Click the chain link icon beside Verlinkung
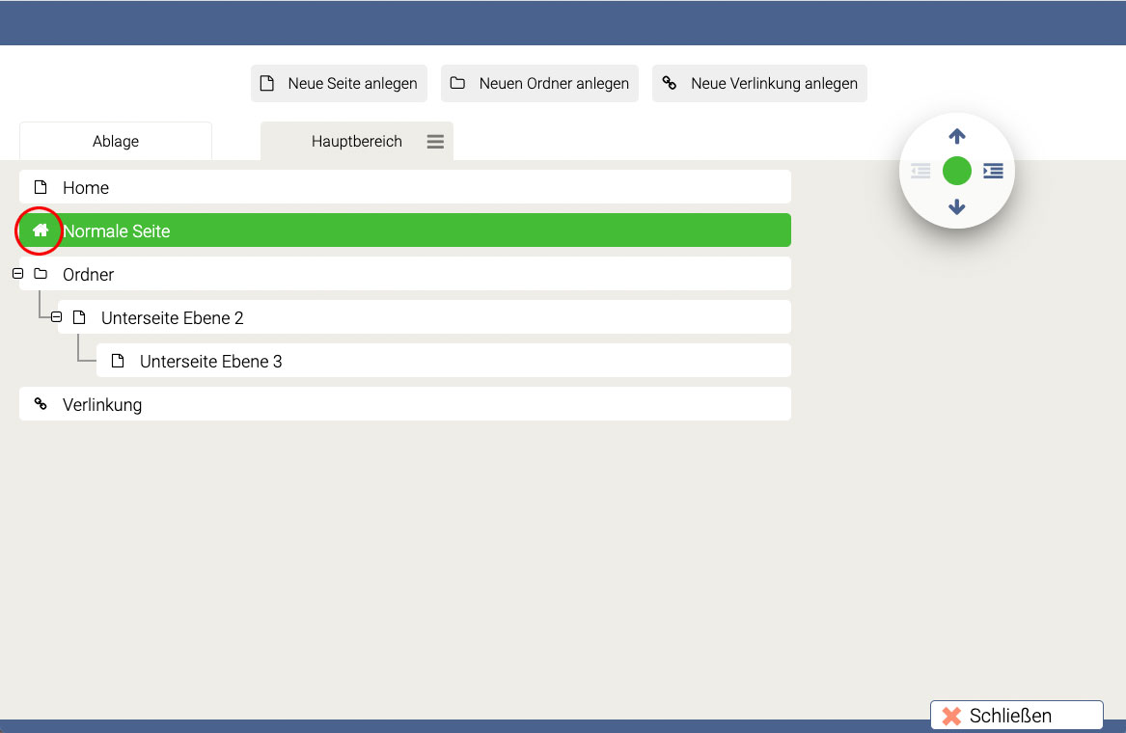 pyautogui.click(x=41, y=404)
